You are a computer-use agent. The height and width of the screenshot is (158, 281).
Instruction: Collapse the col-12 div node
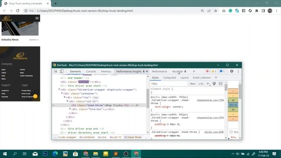click(67, 101)
